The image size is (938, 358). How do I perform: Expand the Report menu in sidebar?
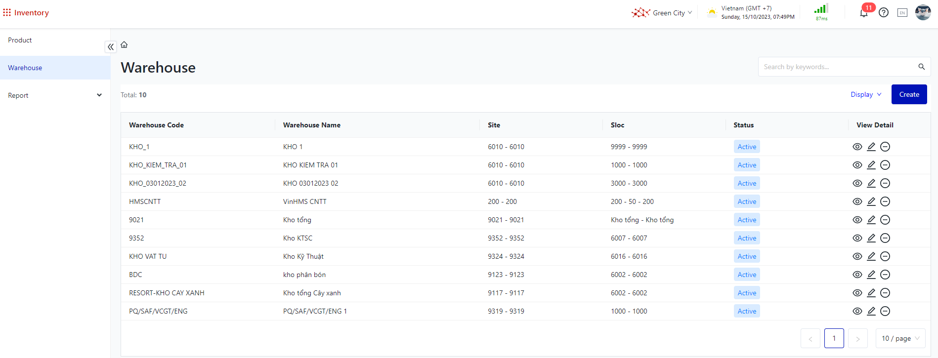click(55, 95)
